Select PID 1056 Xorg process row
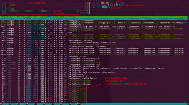This screenshot has width=189, height=105. (94, 27)
